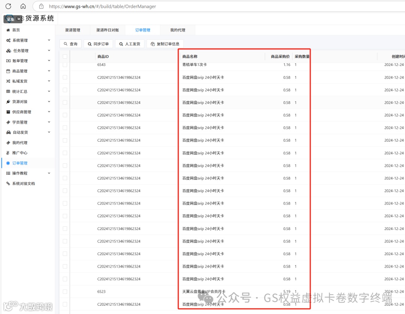Toggle the select-all checkbox in table header
This screenshot has width=405, height=314.
click(65, 56)
